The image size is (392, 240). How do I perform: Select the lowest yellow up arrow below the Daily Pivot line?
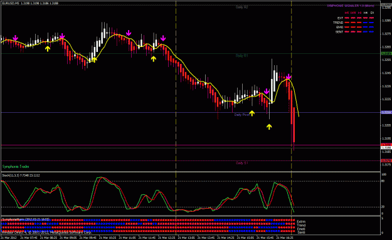pyautogui.click(x=269, y=127)
